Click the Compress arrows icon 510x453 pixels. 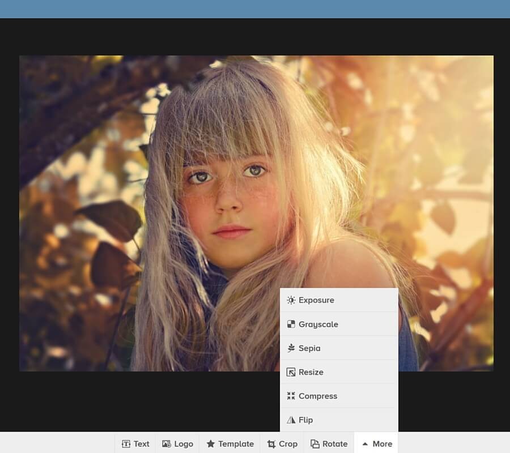291,396
